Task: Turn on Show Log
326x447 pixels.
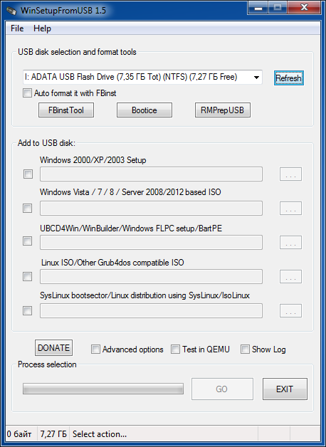Action: (x=245, y=349)
